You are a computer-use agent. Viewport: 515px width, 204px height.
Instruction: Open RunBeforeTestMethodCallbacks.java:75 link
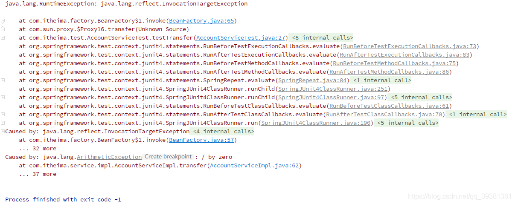point(394,63)
